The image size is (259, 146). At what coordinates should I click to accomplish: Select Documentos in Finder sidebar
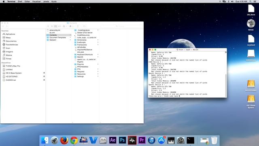tap(11, 41)
